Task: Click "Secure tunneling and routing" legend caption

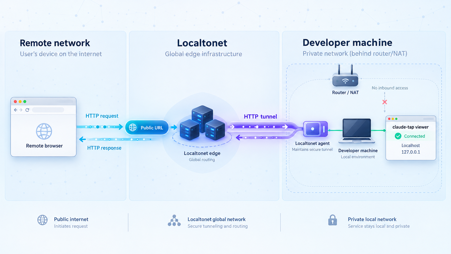Action: pos(218,226)
